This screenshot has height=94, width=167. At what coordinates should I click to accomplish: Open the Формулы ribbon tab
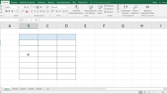41,2
